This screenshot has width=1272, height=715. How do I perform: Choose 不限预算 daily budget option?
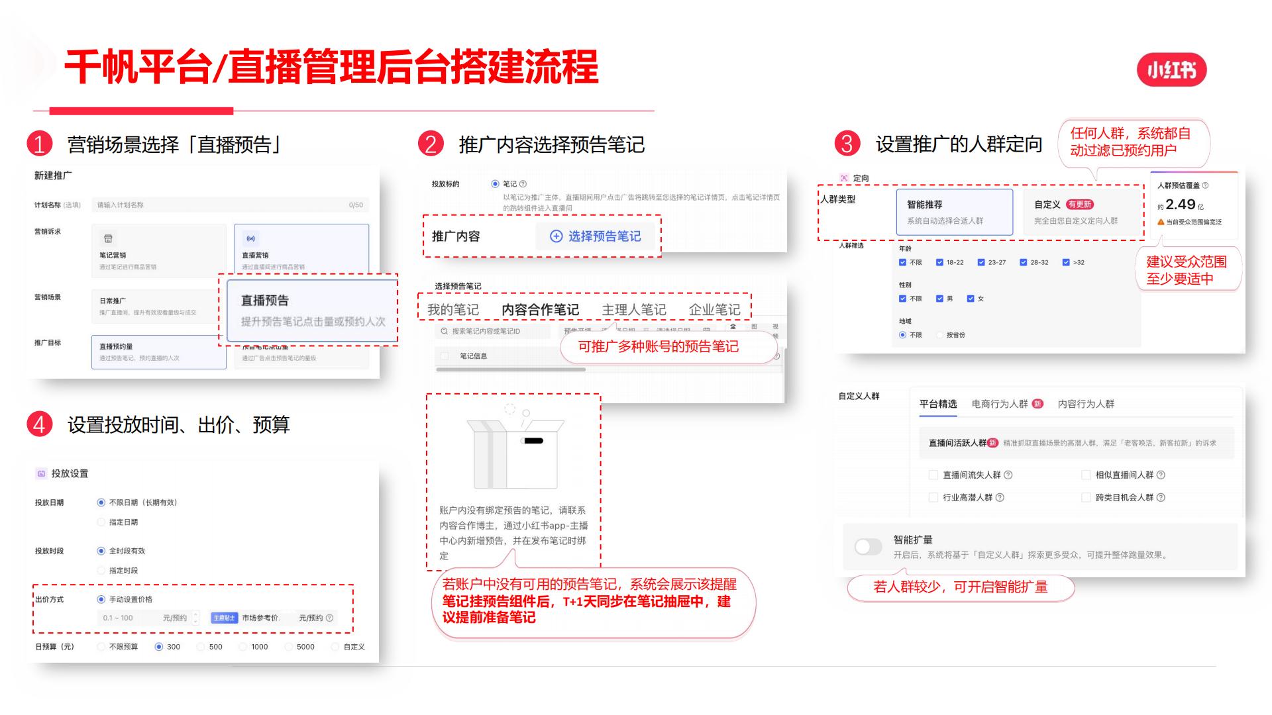click(x=101, y=647)
